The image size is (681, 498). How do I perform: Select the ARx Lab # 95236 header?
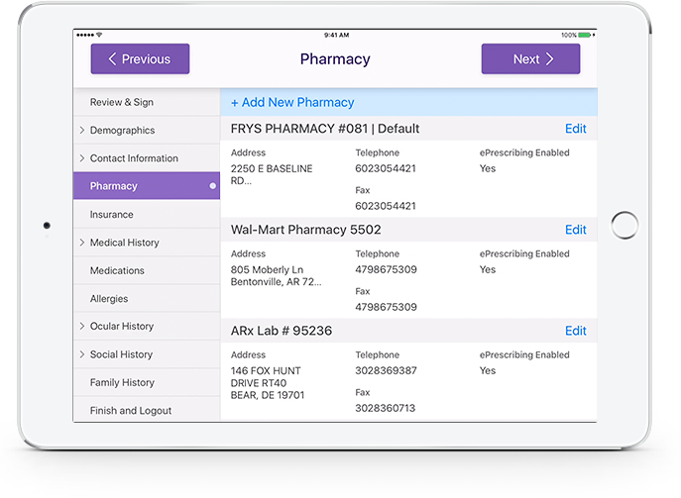281,331
